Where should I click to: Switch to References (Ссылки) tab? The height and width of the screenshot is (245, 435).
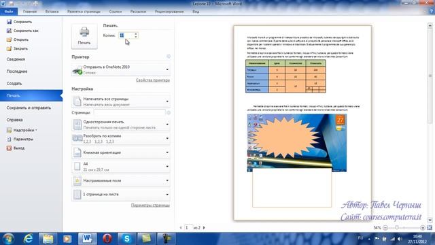[x=116, y=12]
